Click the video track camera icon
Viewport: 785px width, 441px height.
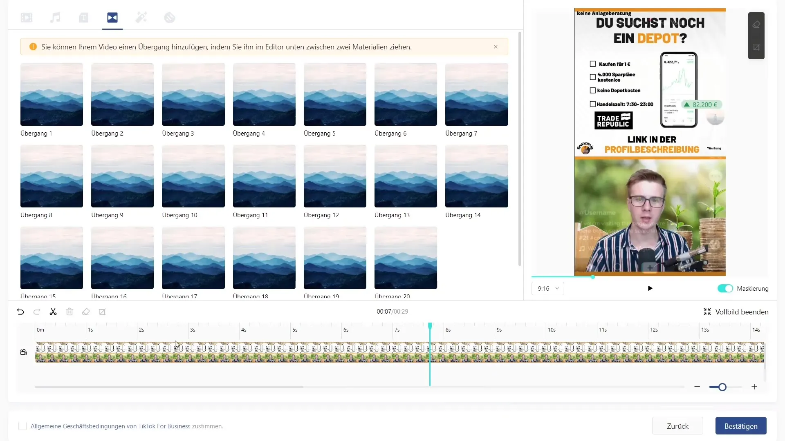tap(23, 352)
